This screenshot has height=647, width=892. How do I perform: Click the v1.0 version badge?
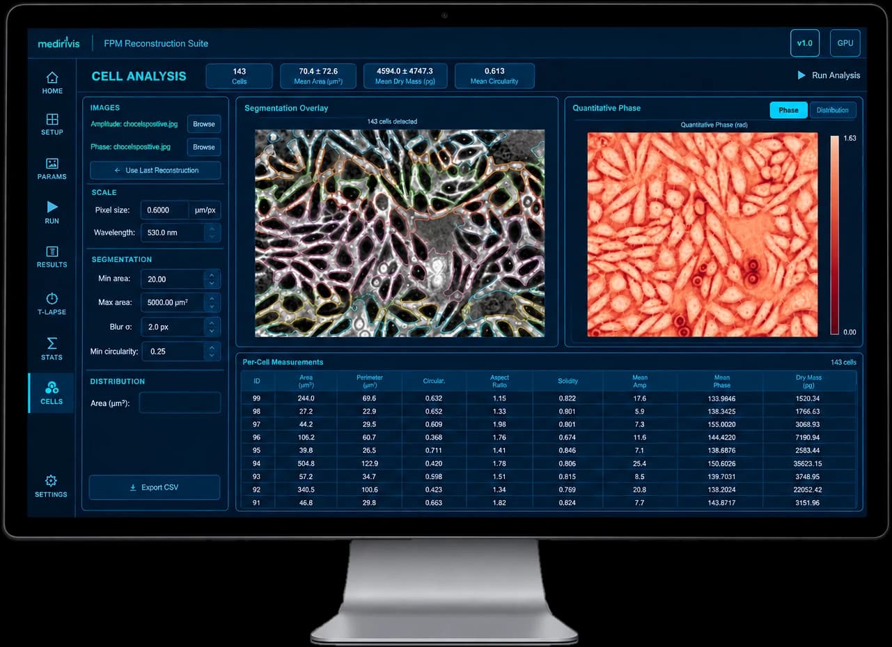[804, 43]
